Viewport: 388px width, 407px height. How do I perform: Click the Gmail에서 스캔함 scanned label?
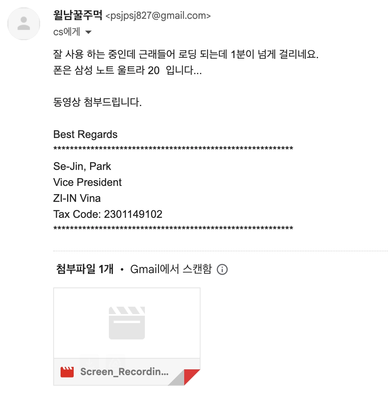[171, 269]
